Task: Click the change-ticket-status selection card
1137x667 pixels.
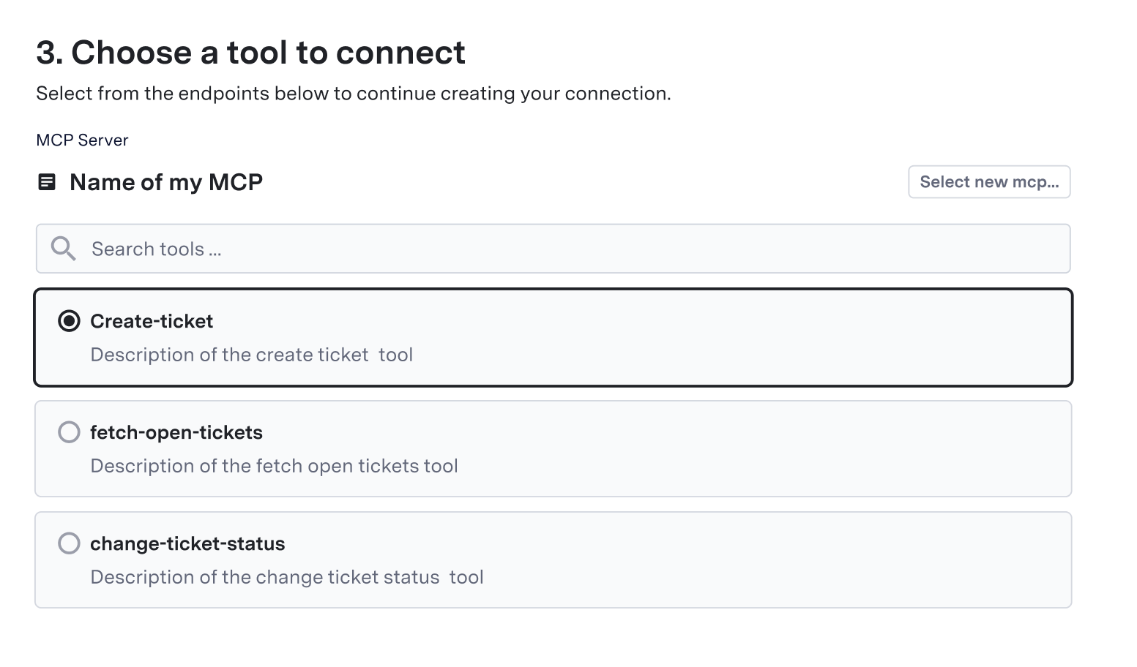Action: (553, 559)
